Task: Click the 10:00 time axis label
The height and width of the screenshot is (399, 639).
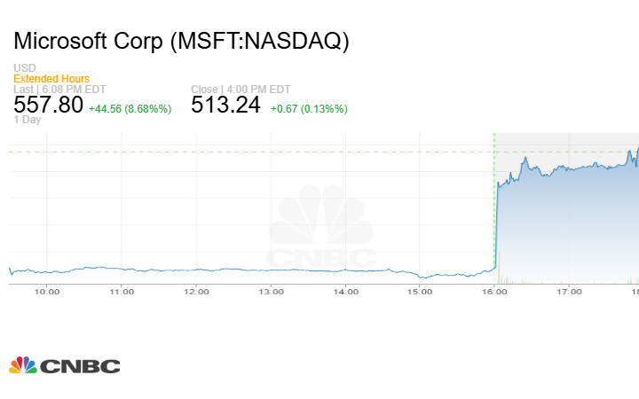Action: pyautogui.click(x=47, y=291)
